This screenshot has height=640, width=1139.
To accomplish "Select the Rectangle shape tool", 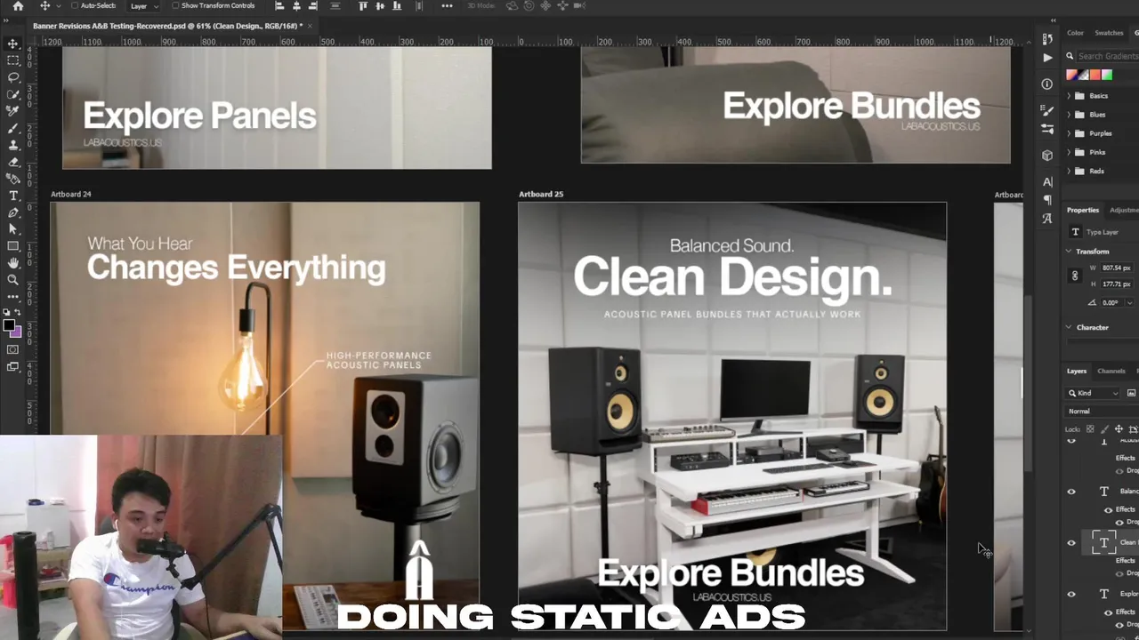I will tap(13, 246).
